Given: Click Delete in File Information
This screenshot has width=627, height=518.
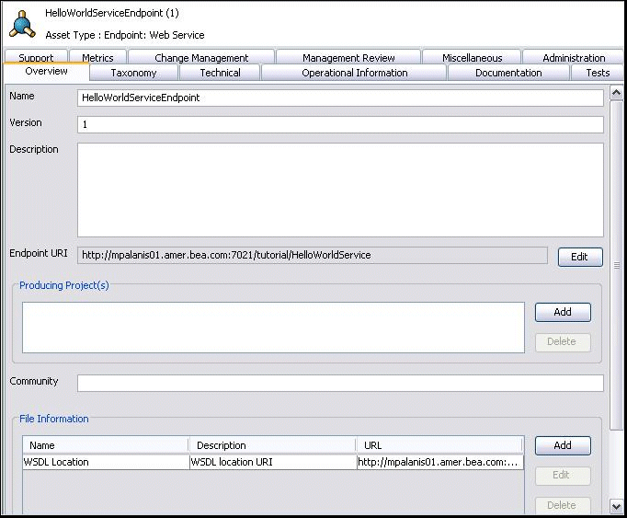Looking at the screenshot, I should pos(563,505).
